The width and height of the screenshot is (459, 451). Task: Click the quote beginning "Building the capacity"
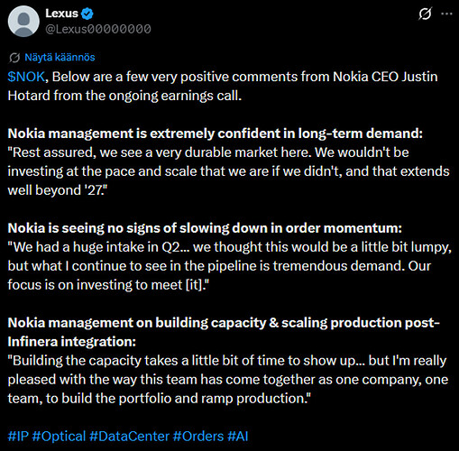tap(228, 380)
